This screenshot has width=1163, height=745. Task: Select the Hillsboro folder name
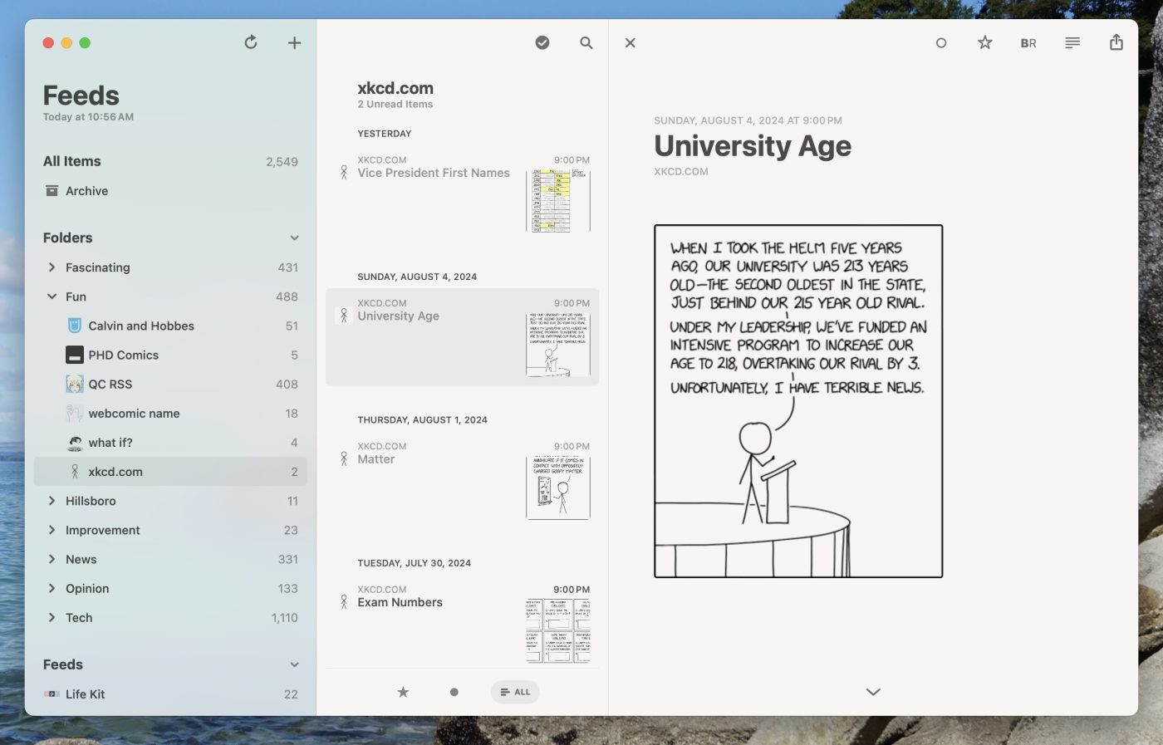pos(91,501)
